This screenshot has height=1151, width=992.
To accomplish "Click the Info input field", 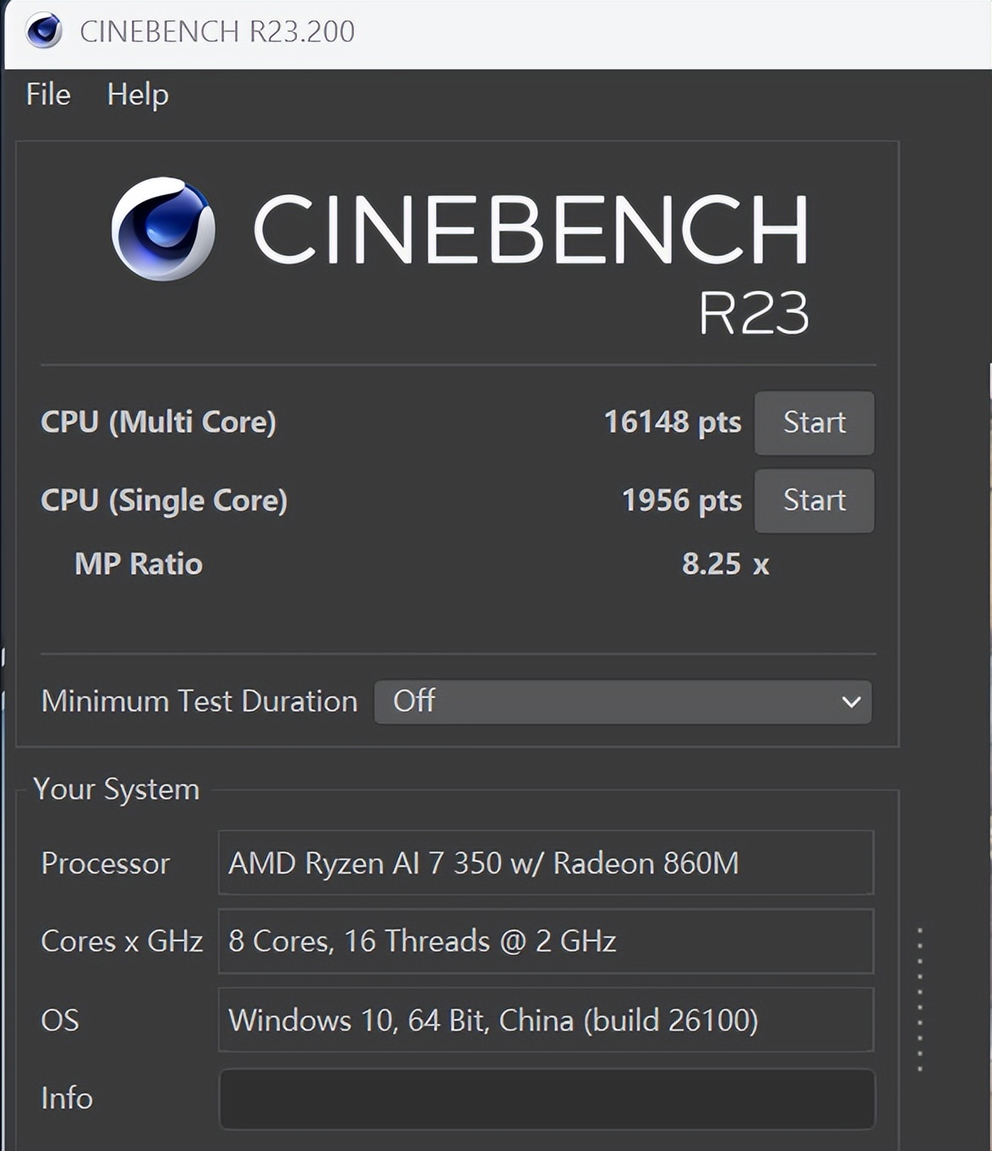I will coord(547,1099).
